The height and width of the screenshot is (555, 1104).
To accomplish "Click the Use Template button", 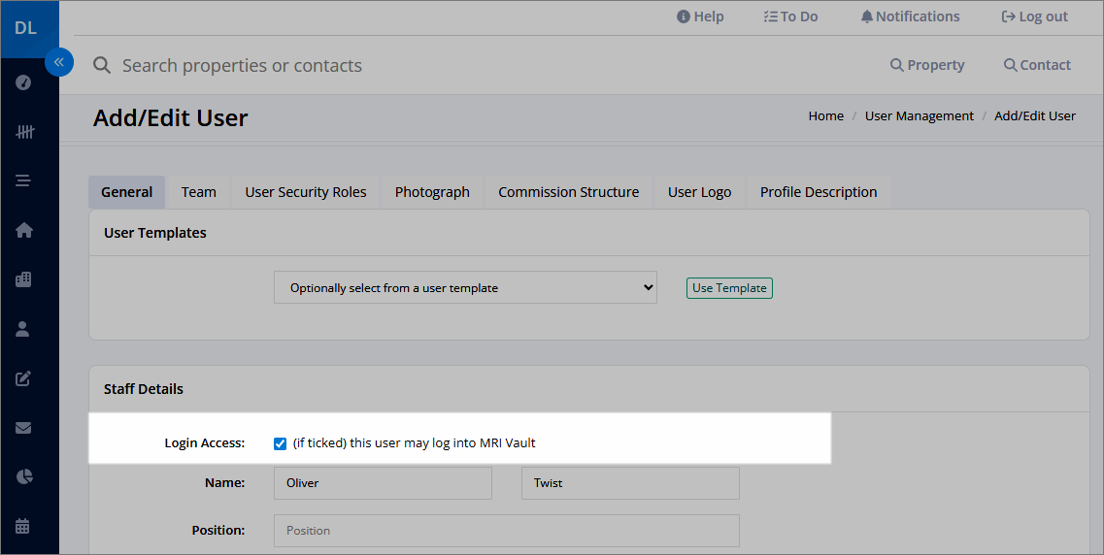I will (729, 288).
